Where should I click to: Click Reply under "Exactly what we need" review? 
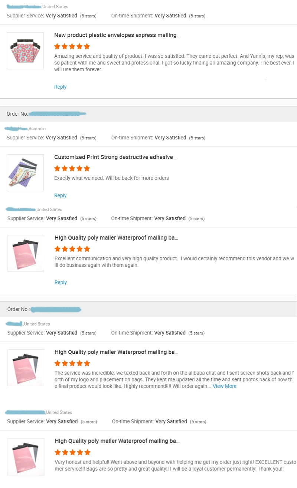click(x=60, y=195)
